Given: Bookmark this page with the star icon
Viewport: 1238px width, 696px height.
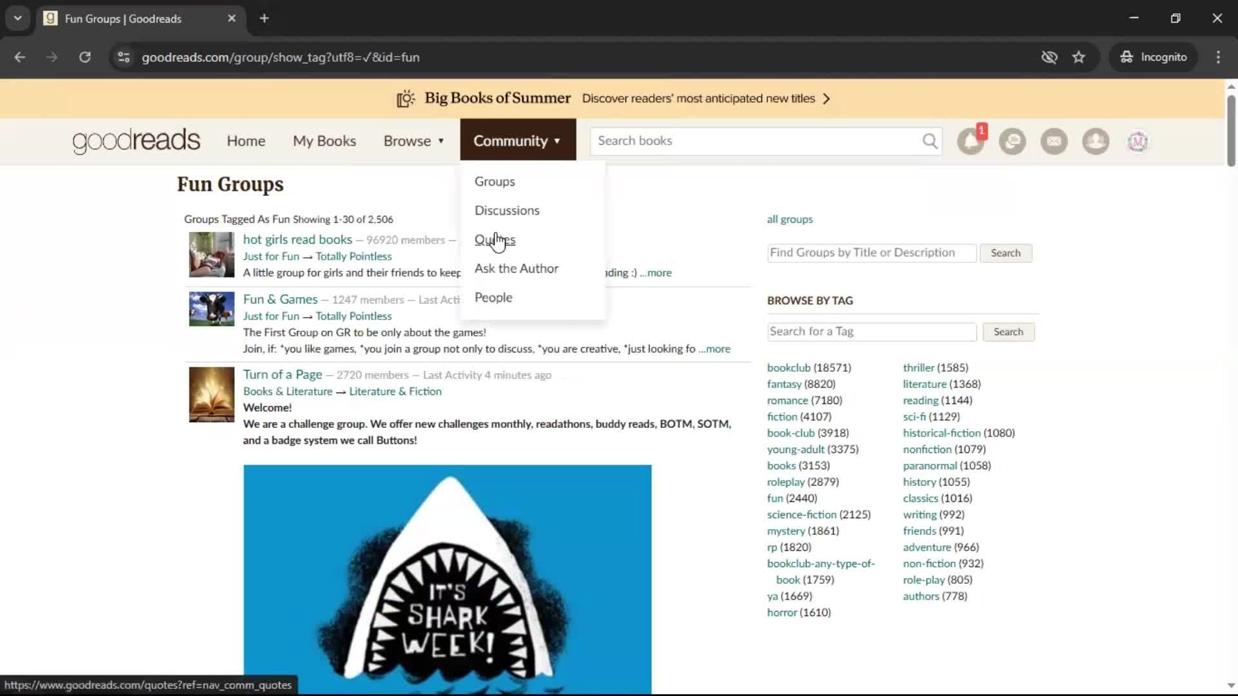Looking at the screenshot, I should click(x=1079, y=57).
